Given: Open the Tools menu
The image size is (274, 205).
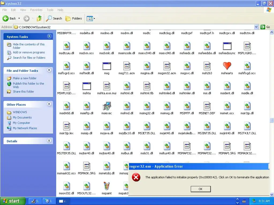Looking at the screenshot, I should point(50,10).
